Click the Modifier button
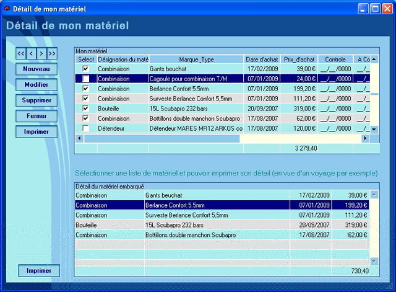Screen dimensions: 396x292 pos(37,84)
